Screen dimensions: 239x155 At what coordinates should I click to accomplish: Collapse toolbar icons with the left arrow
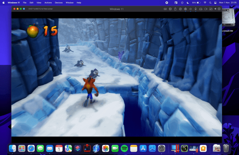click(x=215, y=9)
